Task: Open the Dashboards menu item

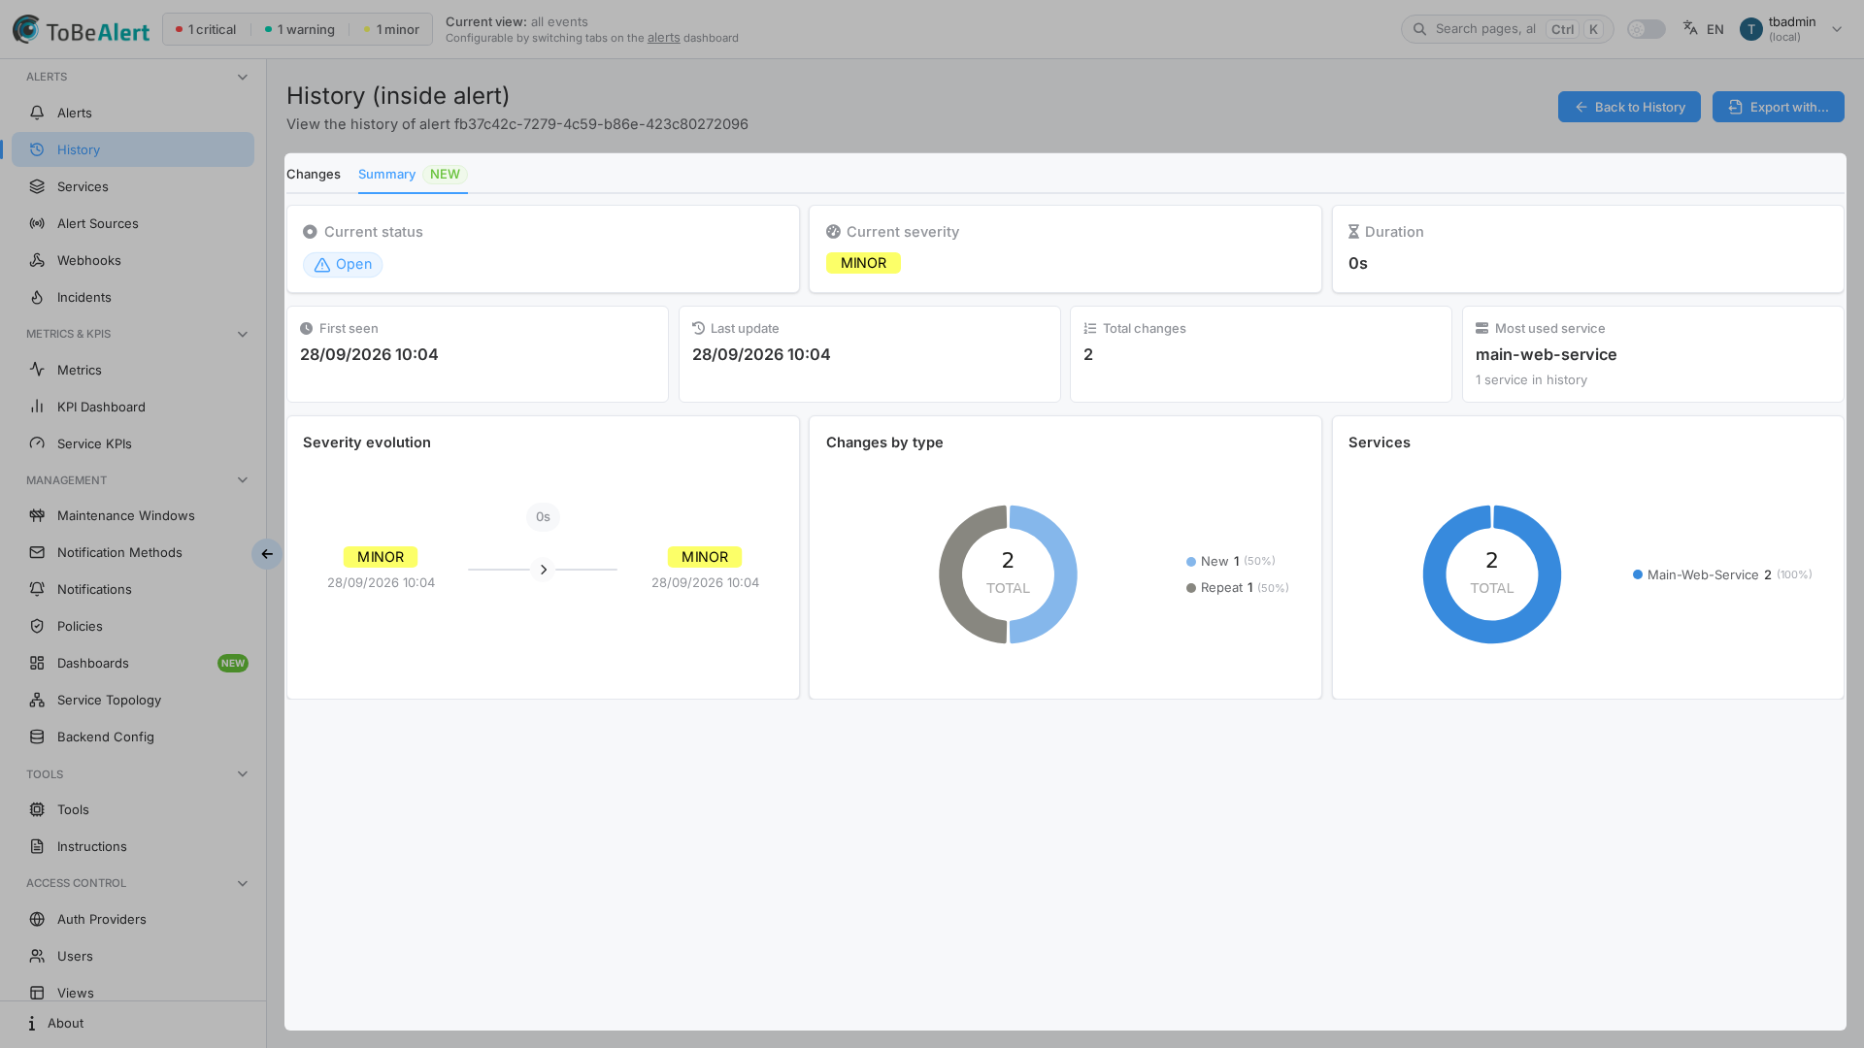Action: (x=133, y=663)
